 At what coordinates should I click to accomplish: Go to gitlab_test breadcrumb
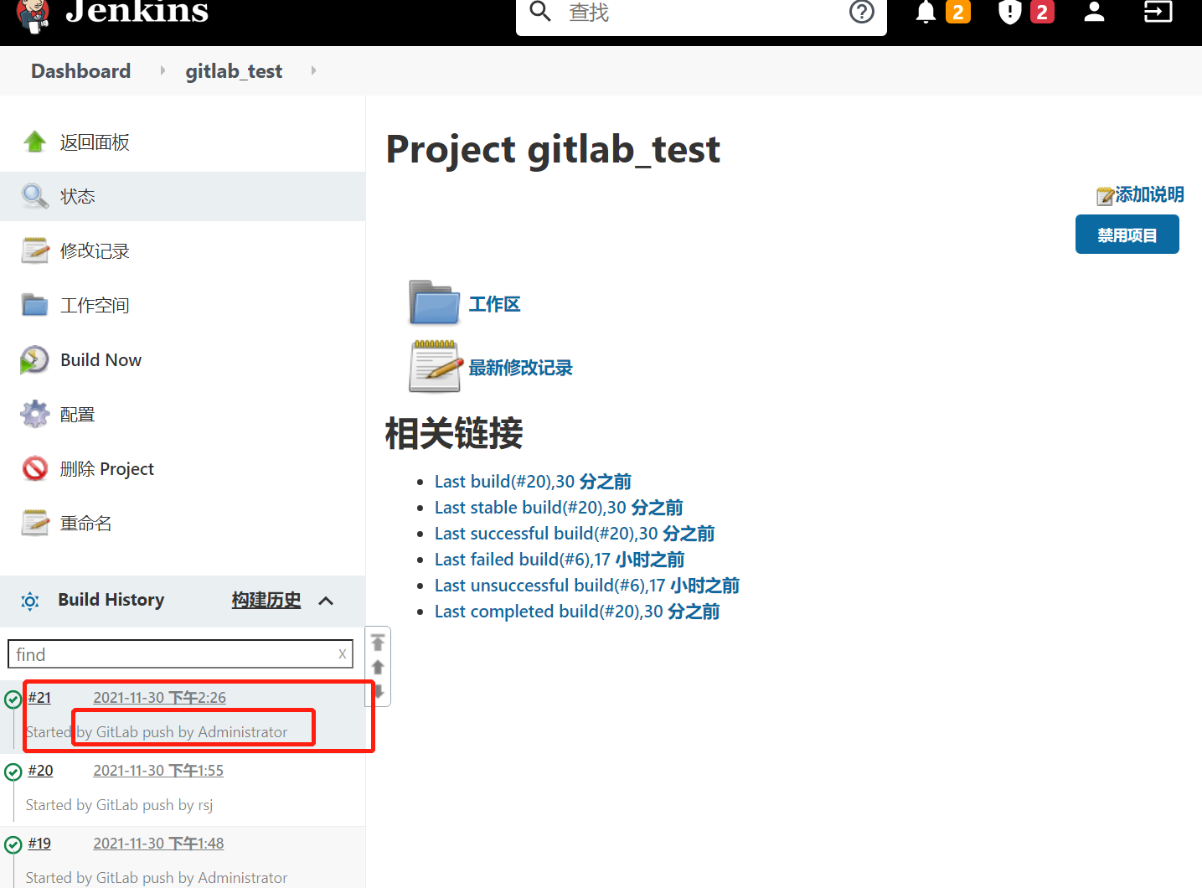(x=234, y=71)
